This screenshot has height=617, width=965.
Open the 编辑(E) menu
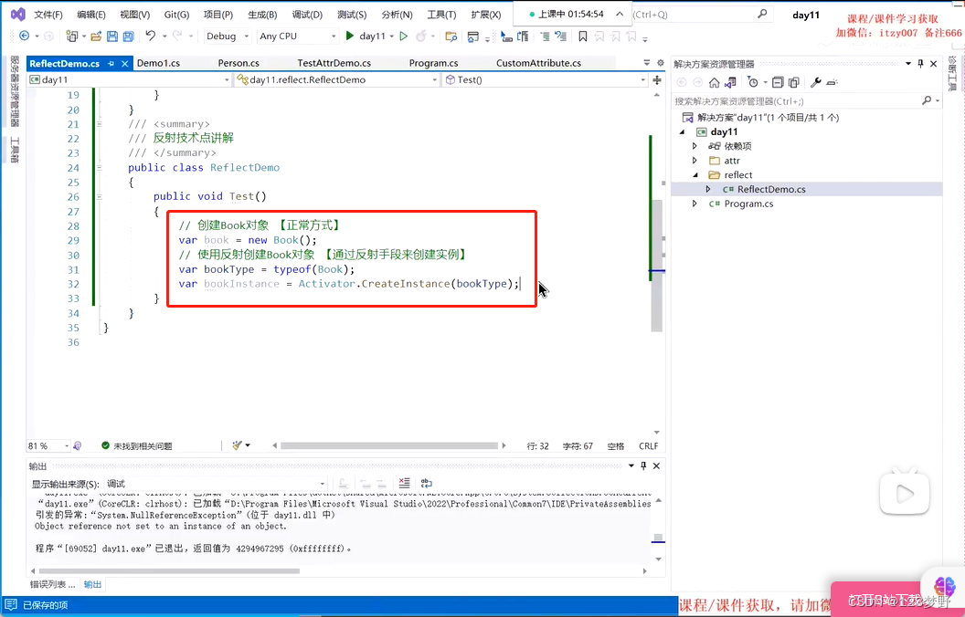91,14
